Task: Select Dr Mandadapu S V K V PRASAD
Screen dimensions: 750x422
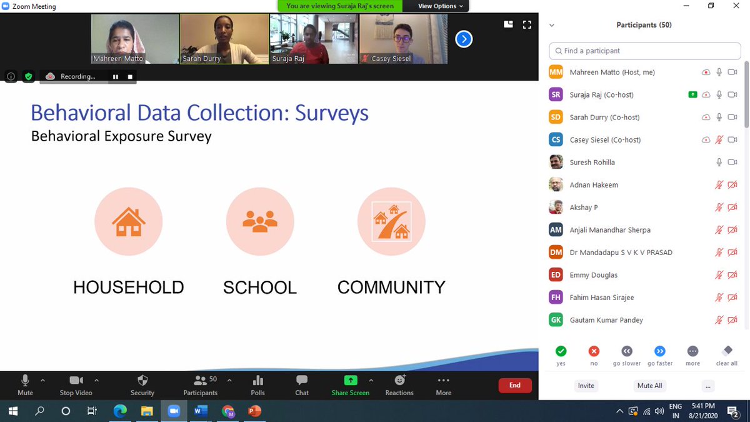Action: 644,253
